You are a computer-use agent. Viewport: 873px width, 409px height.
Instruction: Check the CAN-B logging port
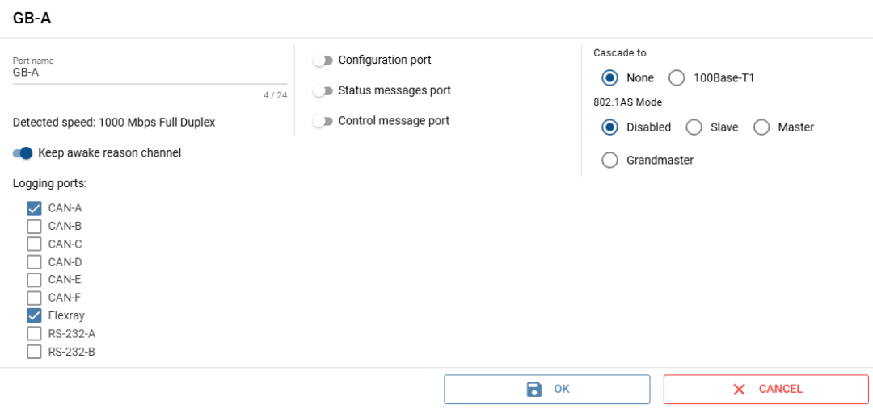34,226
